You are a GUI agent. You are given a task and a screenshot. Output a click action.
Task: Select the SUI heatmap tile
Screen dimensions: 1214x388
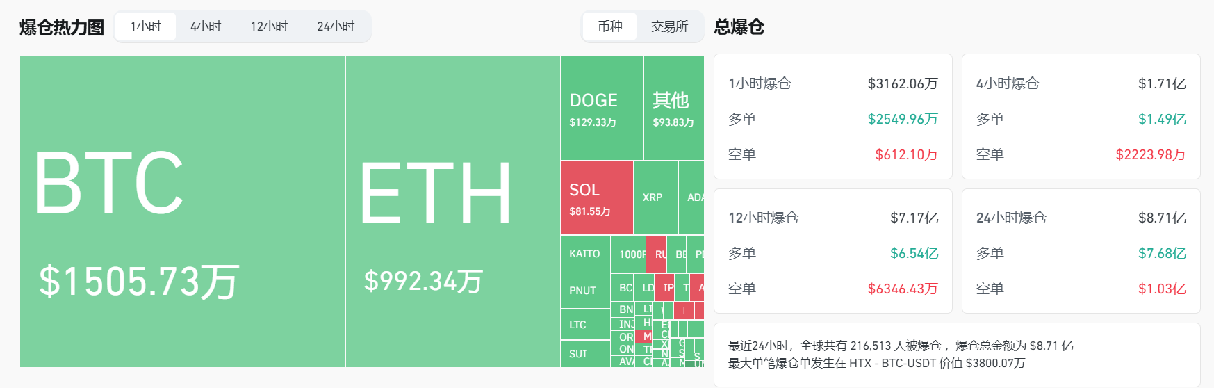(585, 354)
